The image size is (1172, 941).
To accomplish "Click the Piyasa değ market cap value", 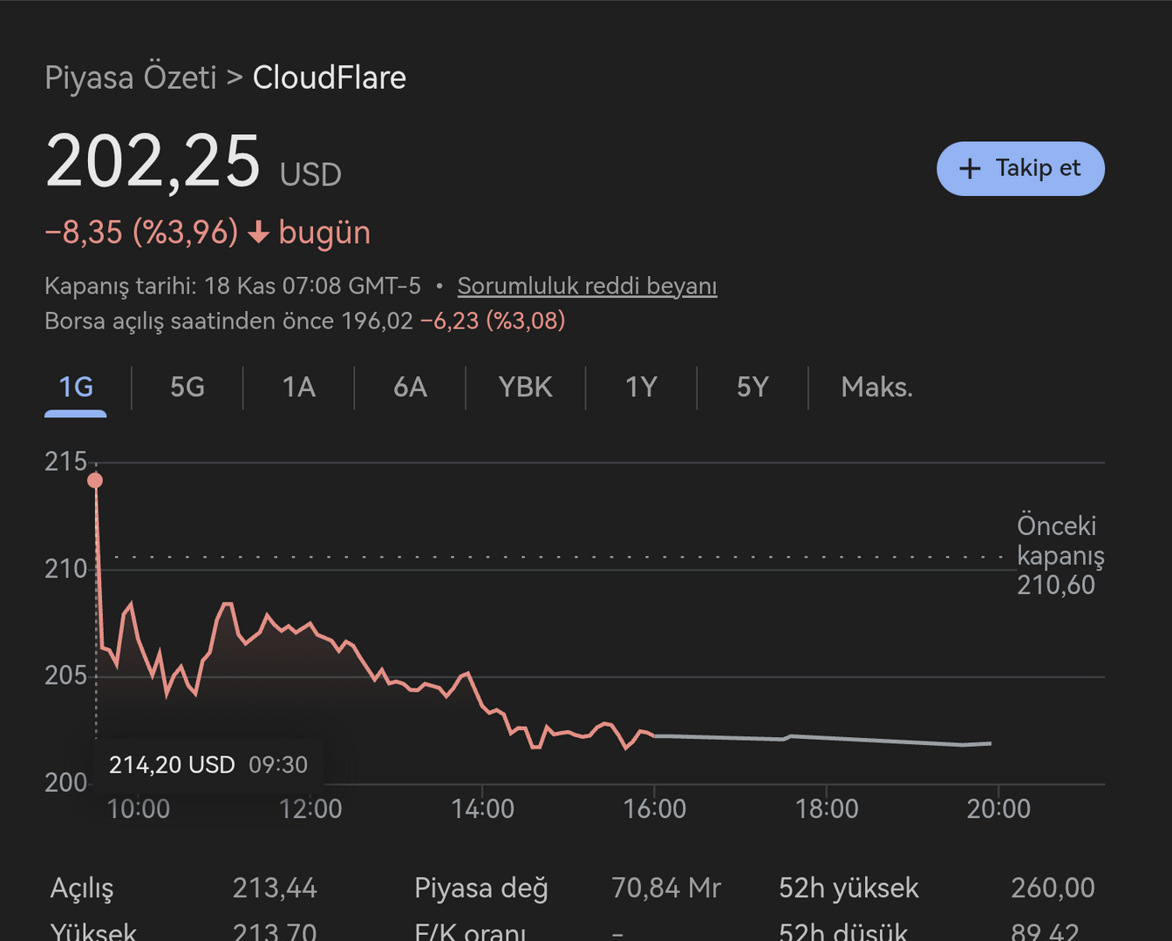I will tap(665, 888).
